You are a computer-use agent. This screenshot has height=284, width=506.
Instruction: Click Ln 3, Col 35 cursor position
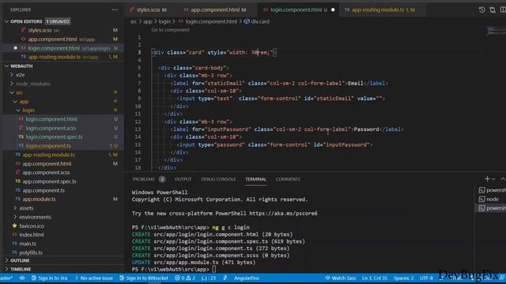375,278
